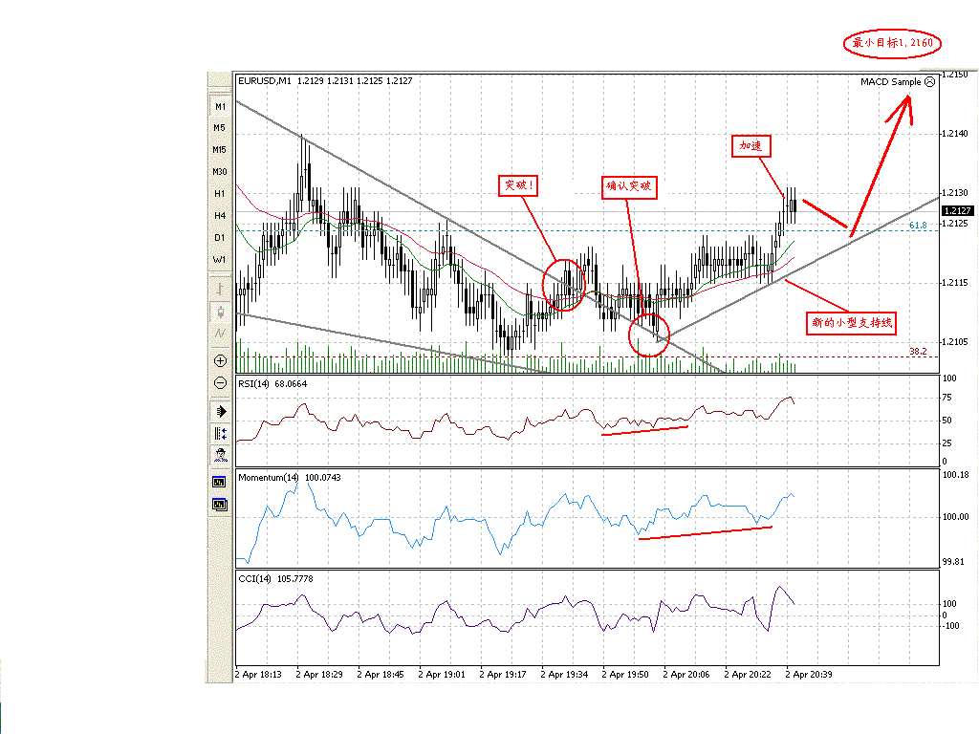Click the RSI(14) indicator label
Viewport: 979px width, 734px height.
pyautogui.click(x=253, y=384)
